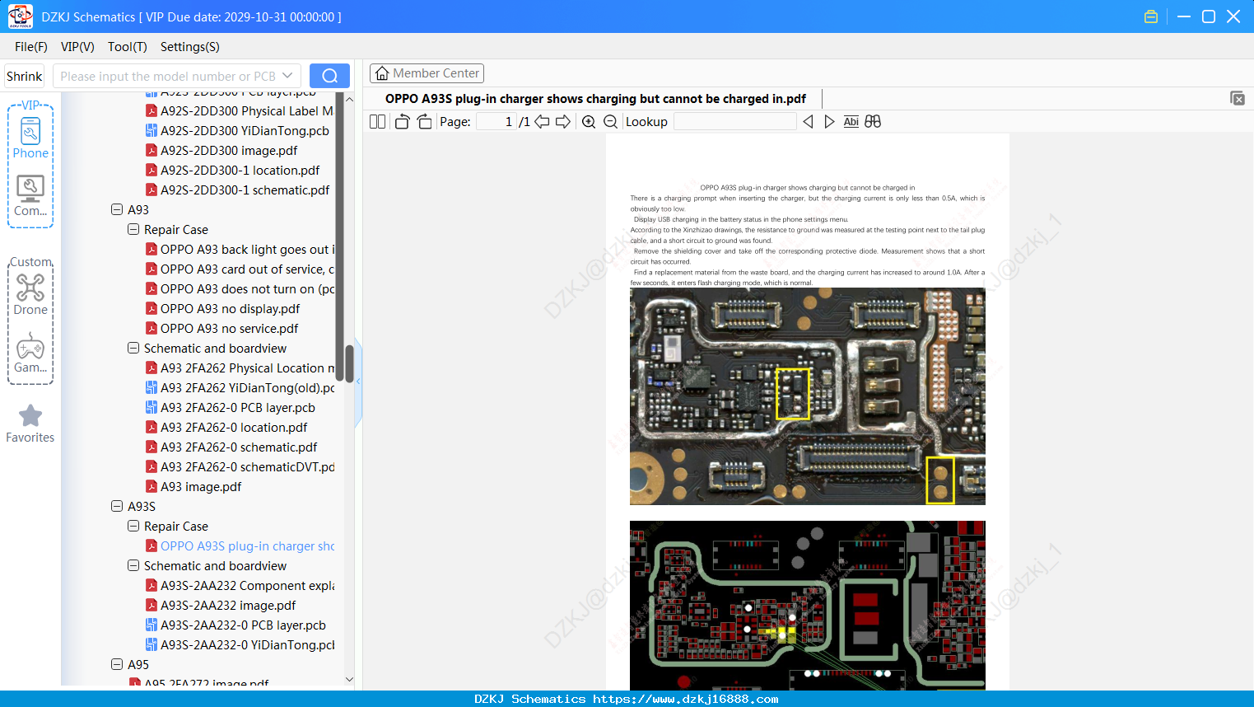Rotate page counterclockwise
Viewport: 1254px width, 707px height.
point(403,121)
